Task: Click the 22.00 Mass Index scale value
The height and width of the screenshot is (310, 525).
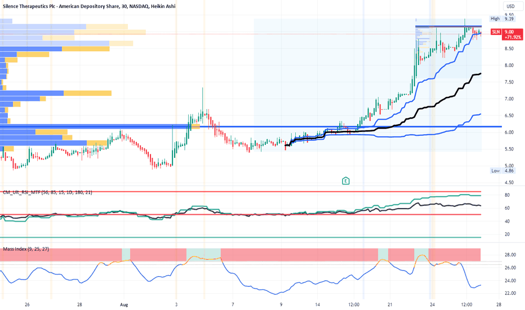Action: (510, 293)
